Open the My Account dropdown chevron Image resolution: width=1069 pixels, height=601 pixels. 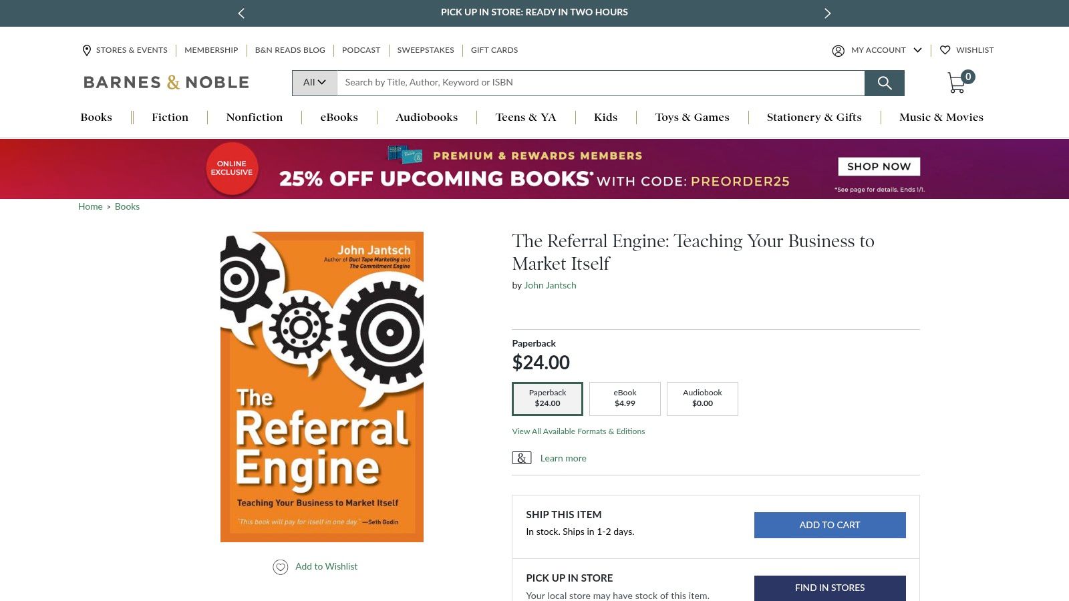coord(918,50)
